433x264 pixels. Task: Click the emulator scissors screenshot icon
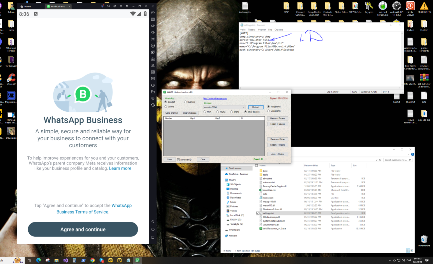[153, 66]
